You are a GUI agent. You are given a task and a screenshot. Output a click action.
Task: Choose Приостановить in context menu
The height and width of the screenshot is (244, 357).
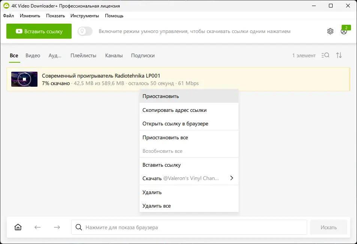pos(160,96)
